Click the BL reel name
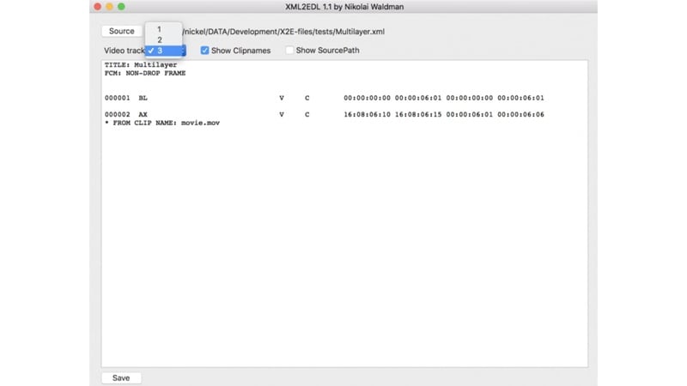Image resolution: width=687 pixels, height=386 pixels. click(x=143, y=98)
